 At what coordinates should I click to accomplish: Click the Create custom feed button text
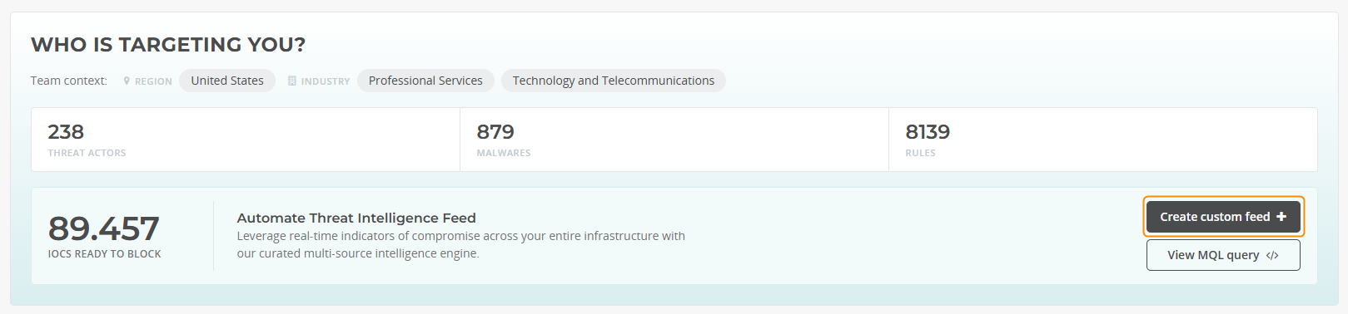click(1215, 217)
